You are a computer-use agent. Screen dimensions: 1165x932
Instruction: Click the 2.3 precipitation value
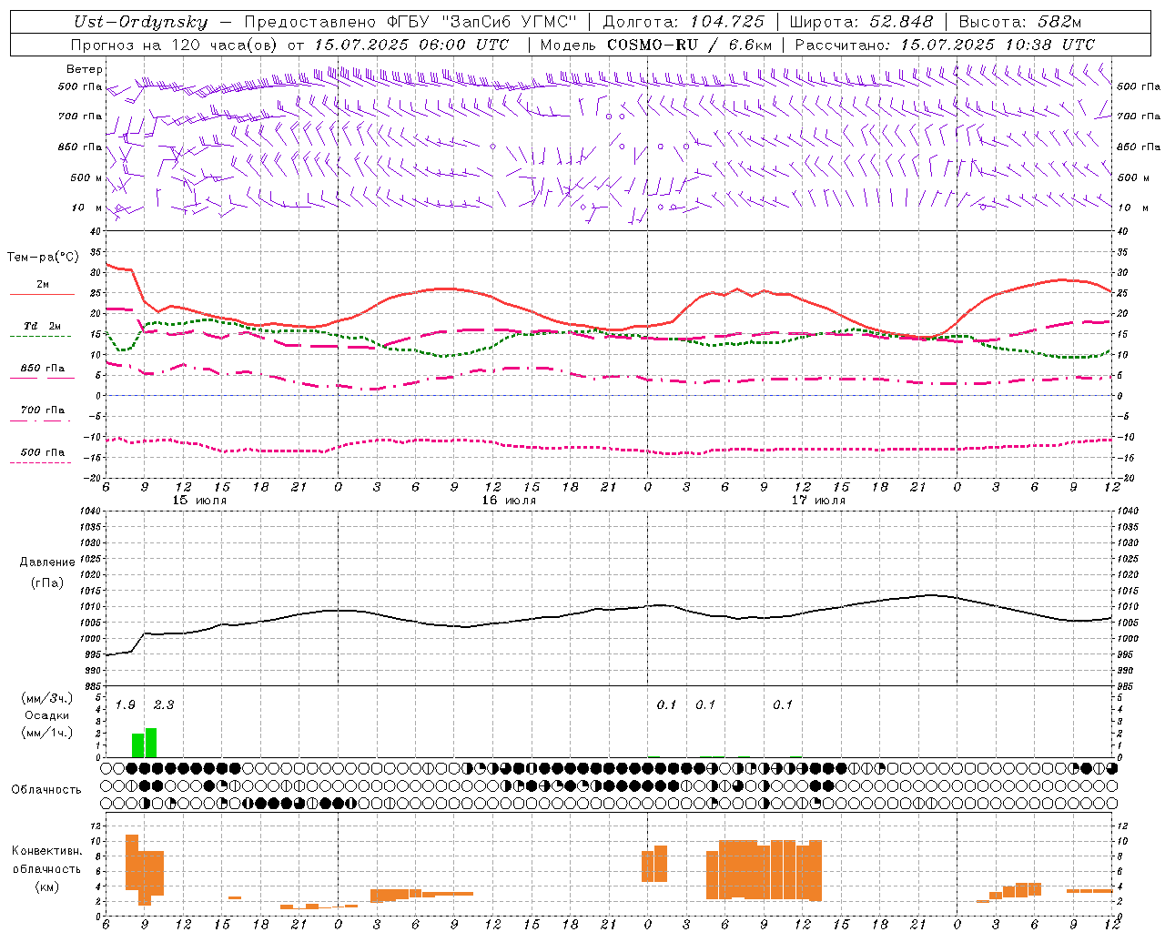pyautogui.click(x=164, y=705)
